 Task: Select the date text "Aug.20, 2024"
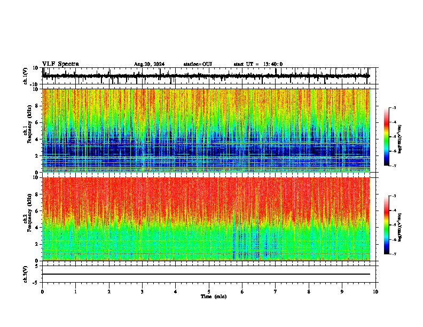[149, 64]
